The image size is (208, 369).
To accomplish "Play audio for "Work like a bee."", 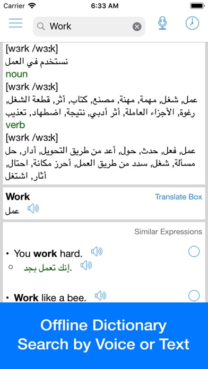I will (101, 296).
